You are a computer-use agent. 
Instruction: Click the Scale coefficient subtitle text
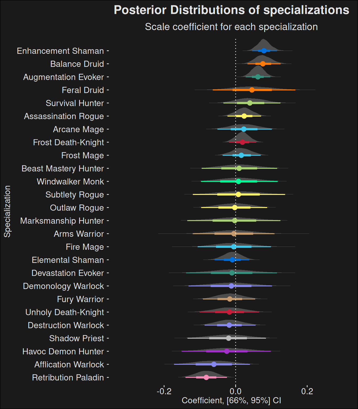pyautogui.click(x=231, y=27)
